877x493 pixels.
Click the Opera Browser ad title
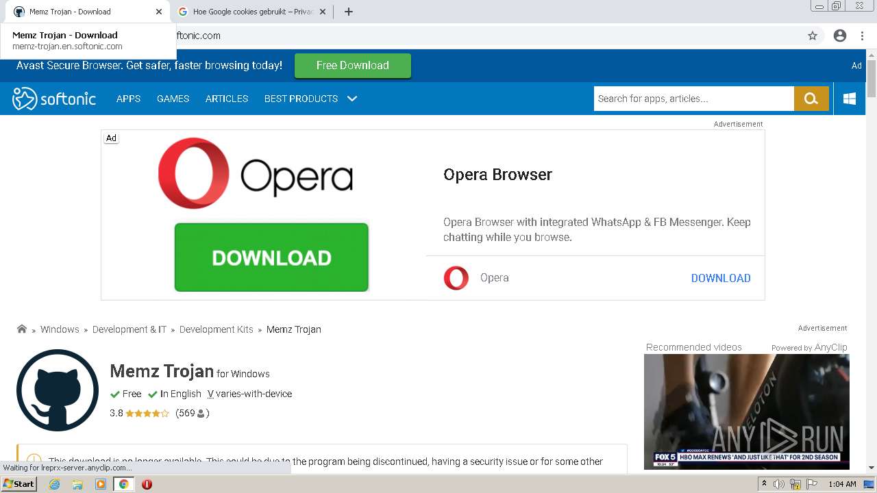[497, 175]
